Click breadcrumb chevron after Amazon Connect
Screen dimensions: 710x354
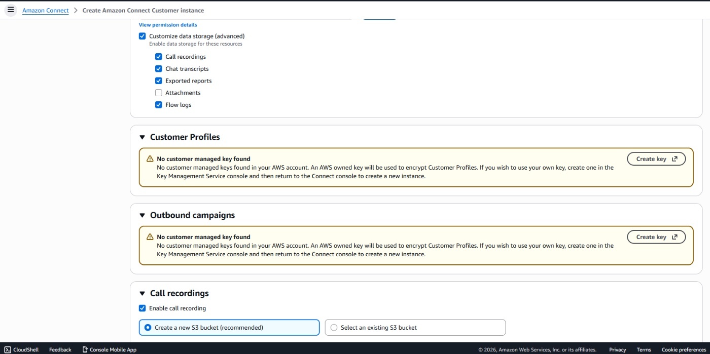[x=76, y=10]
